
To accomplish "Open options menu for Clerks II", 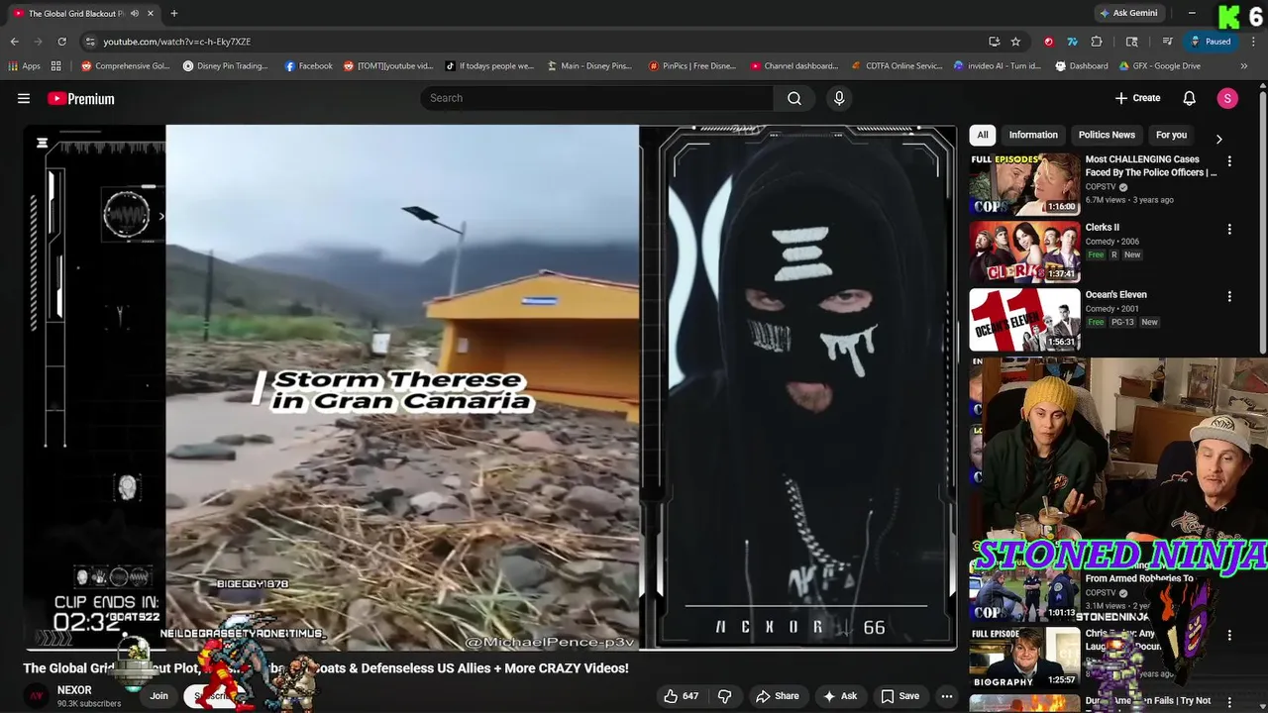I will tap(1229, 229).
